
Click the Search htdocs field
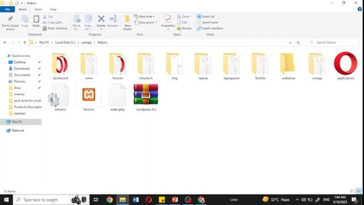coord(332,43)
